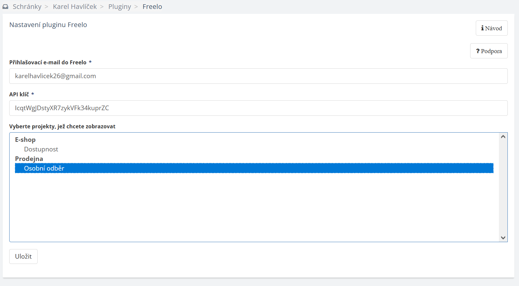This screenshot has height=286, width=519.
Task: Select the Osobní odběr project
Action: click(44, 169)
